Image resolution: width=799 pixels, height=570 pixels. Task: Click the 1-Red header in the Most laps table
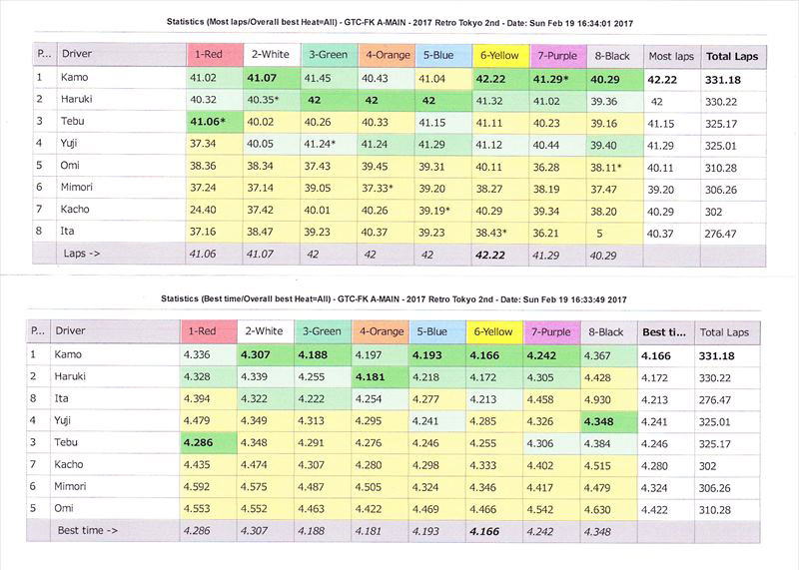click(x=210, y=55)
